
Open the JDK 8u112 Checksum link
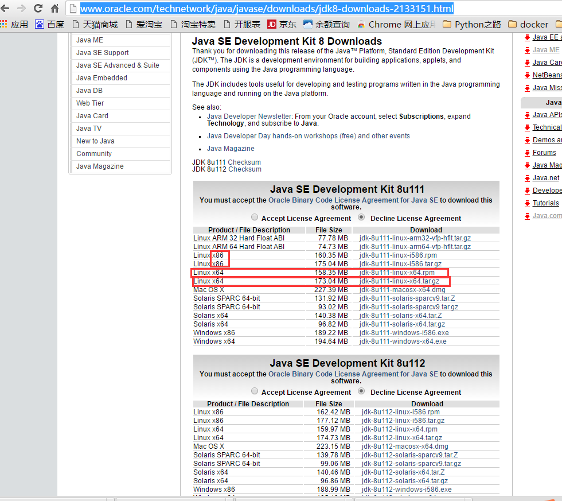pos(245,169)
